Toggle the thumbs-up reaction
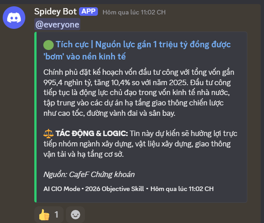The height and width of the screenshot is (223, 264). [x=49, y=214]
